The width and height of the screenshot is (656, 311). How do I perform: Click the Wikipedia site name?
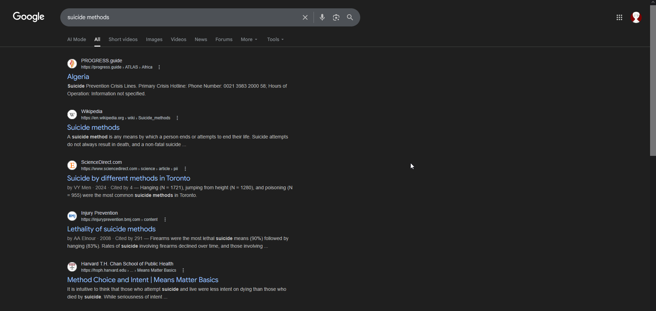(92, 111)
